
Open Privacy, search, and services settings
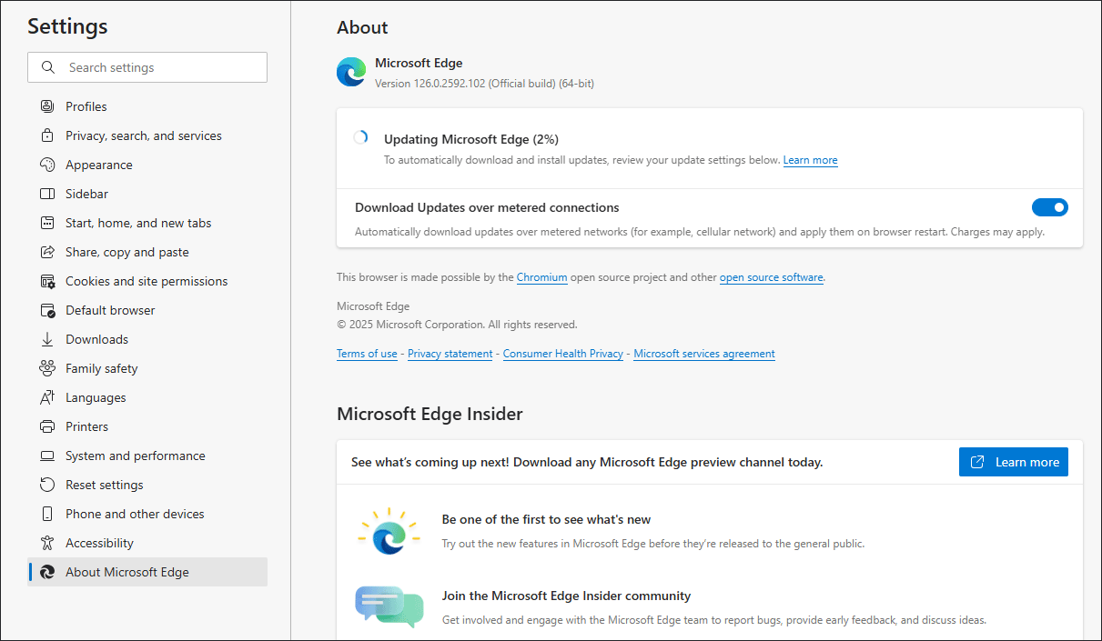coord(147,135)
